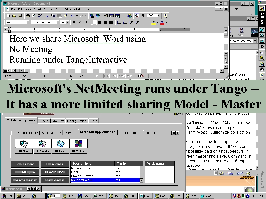Open the Zoom percentage dropdown

click(x=159, y=16)
